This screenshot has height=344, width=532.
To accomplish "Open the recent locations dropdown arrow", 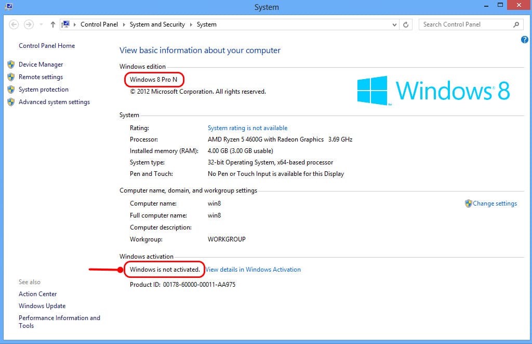I will [x=41, y=24].
